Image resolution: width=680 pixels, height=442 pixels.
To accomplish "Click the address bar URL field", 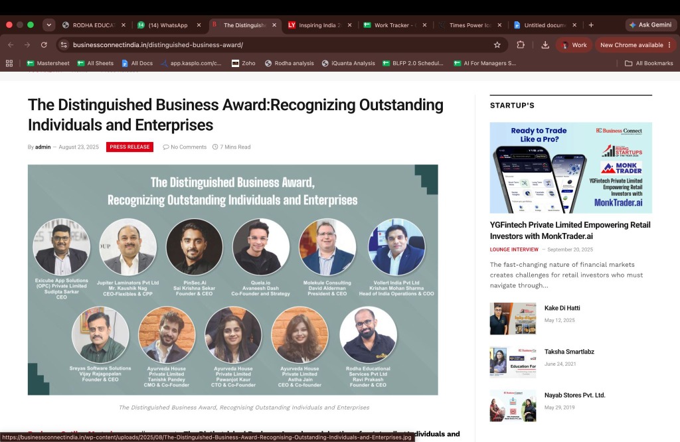I will pyautogui.click(x=278, y=44).
